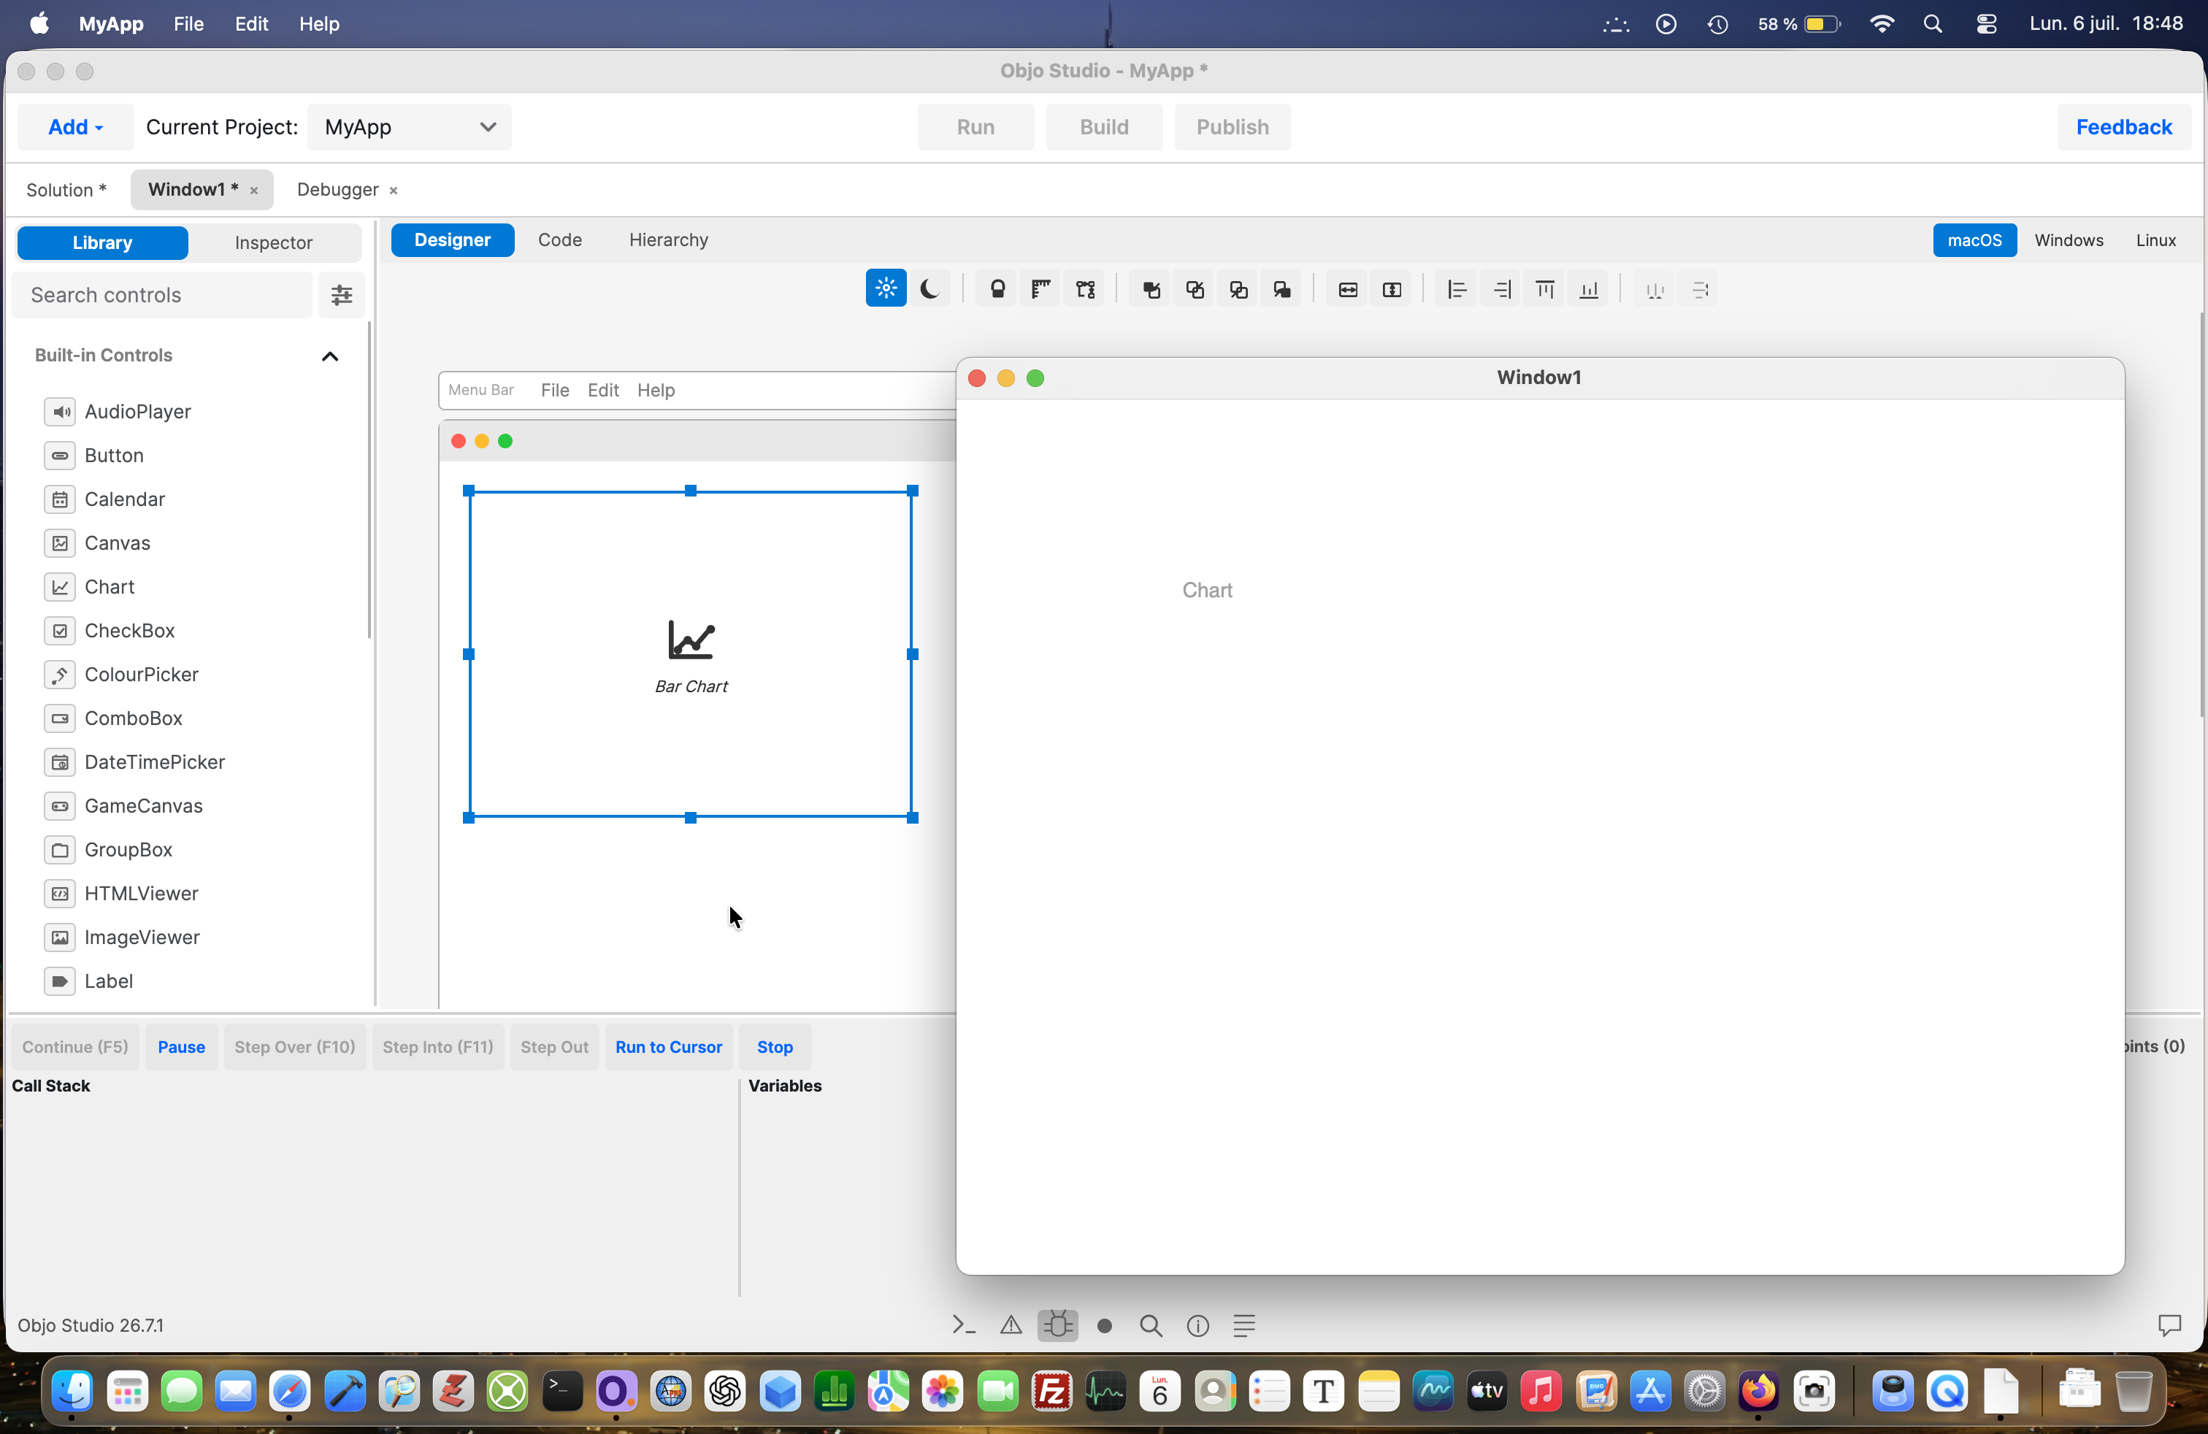This screenshot has height=1434, width=2208.
Task: Click the align bottom edges icon
Action: coord(1590,289)
